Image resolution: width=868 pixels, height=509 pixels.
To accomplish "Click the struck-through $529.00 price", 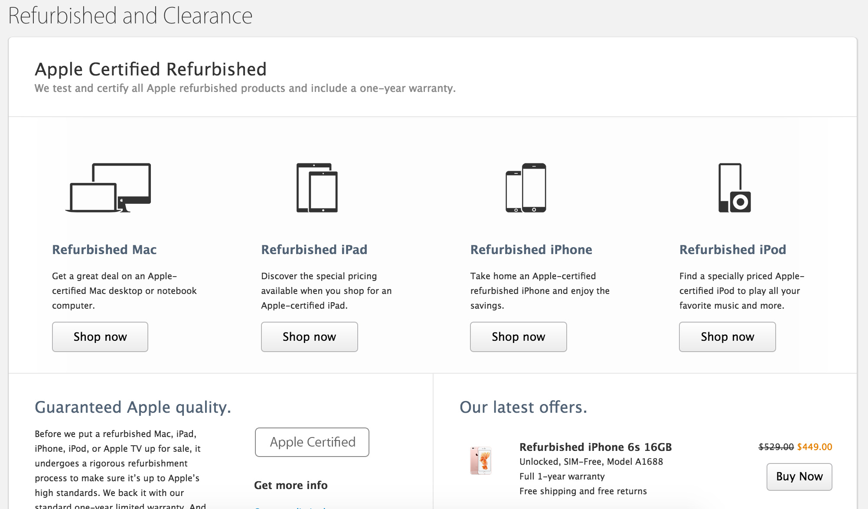I will tap(776, 447).
